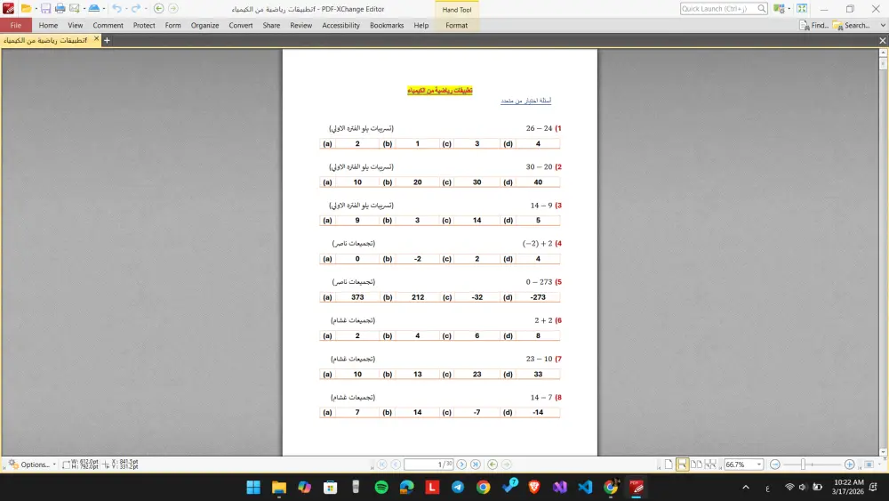Click the fit page icon next to zoom in
This screenshot has width=889, height=501.
(869, 465)
